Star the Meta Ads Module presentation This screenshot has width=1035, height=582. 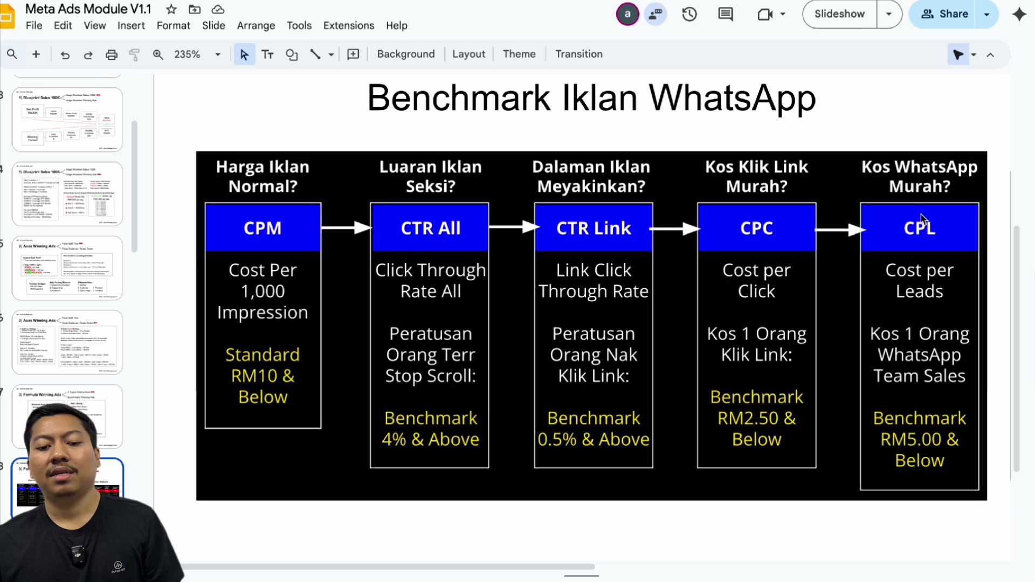171,9
